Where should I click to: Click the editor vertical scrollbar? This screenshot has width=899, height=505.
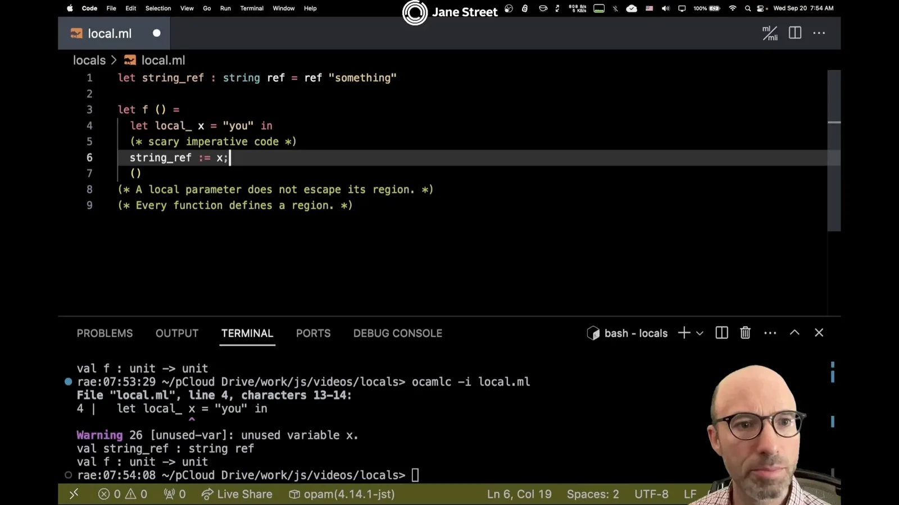(834, 150)
